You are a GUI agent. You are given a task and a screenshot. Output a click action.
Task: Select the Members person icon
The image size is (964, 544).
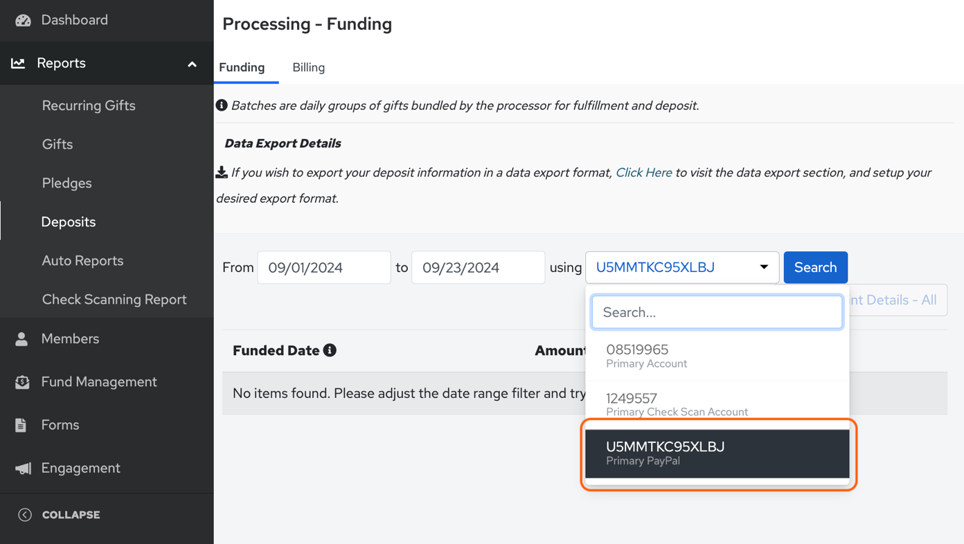(21, 338)
